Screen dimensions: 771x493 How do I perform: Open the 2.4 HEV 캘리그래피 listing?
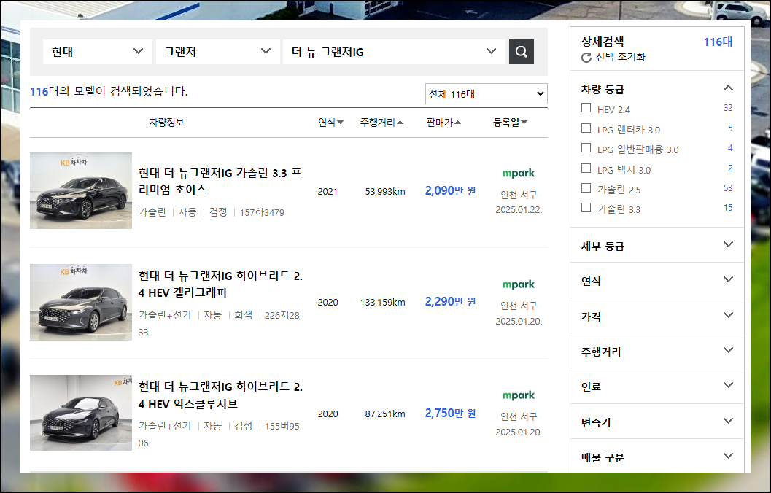[220, 284]
